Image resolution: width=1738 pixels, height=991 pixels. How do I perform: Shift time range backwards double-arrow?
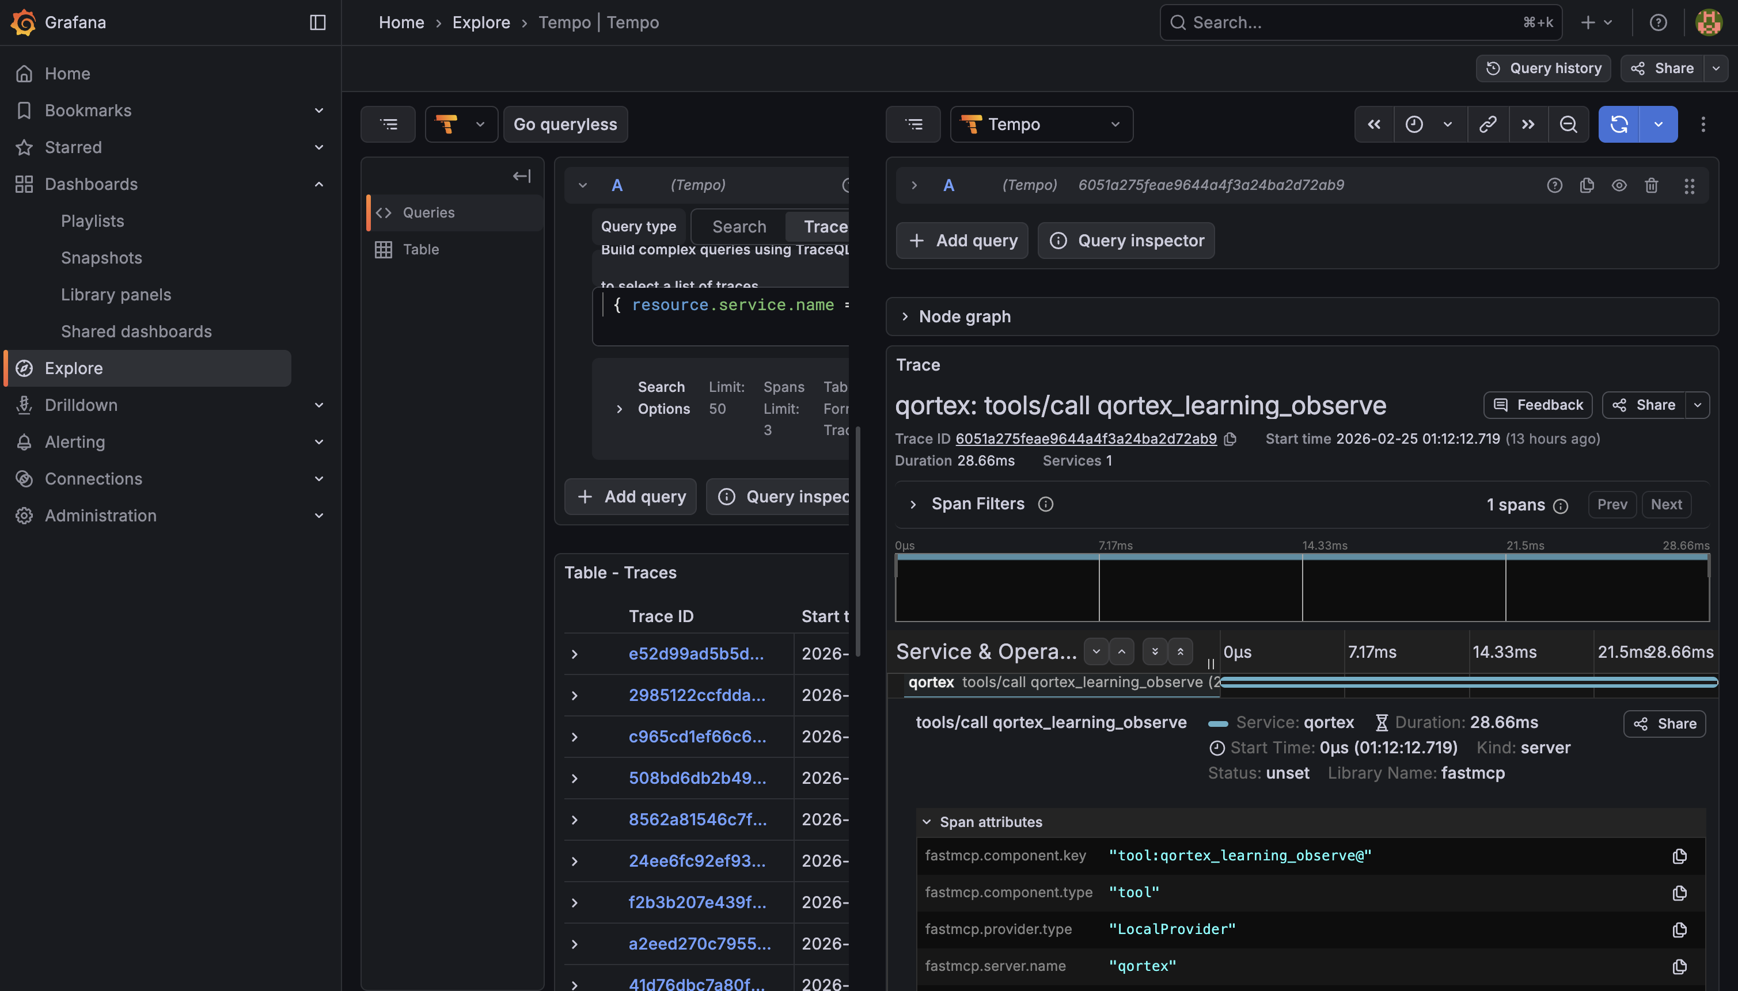(1374, 124)
